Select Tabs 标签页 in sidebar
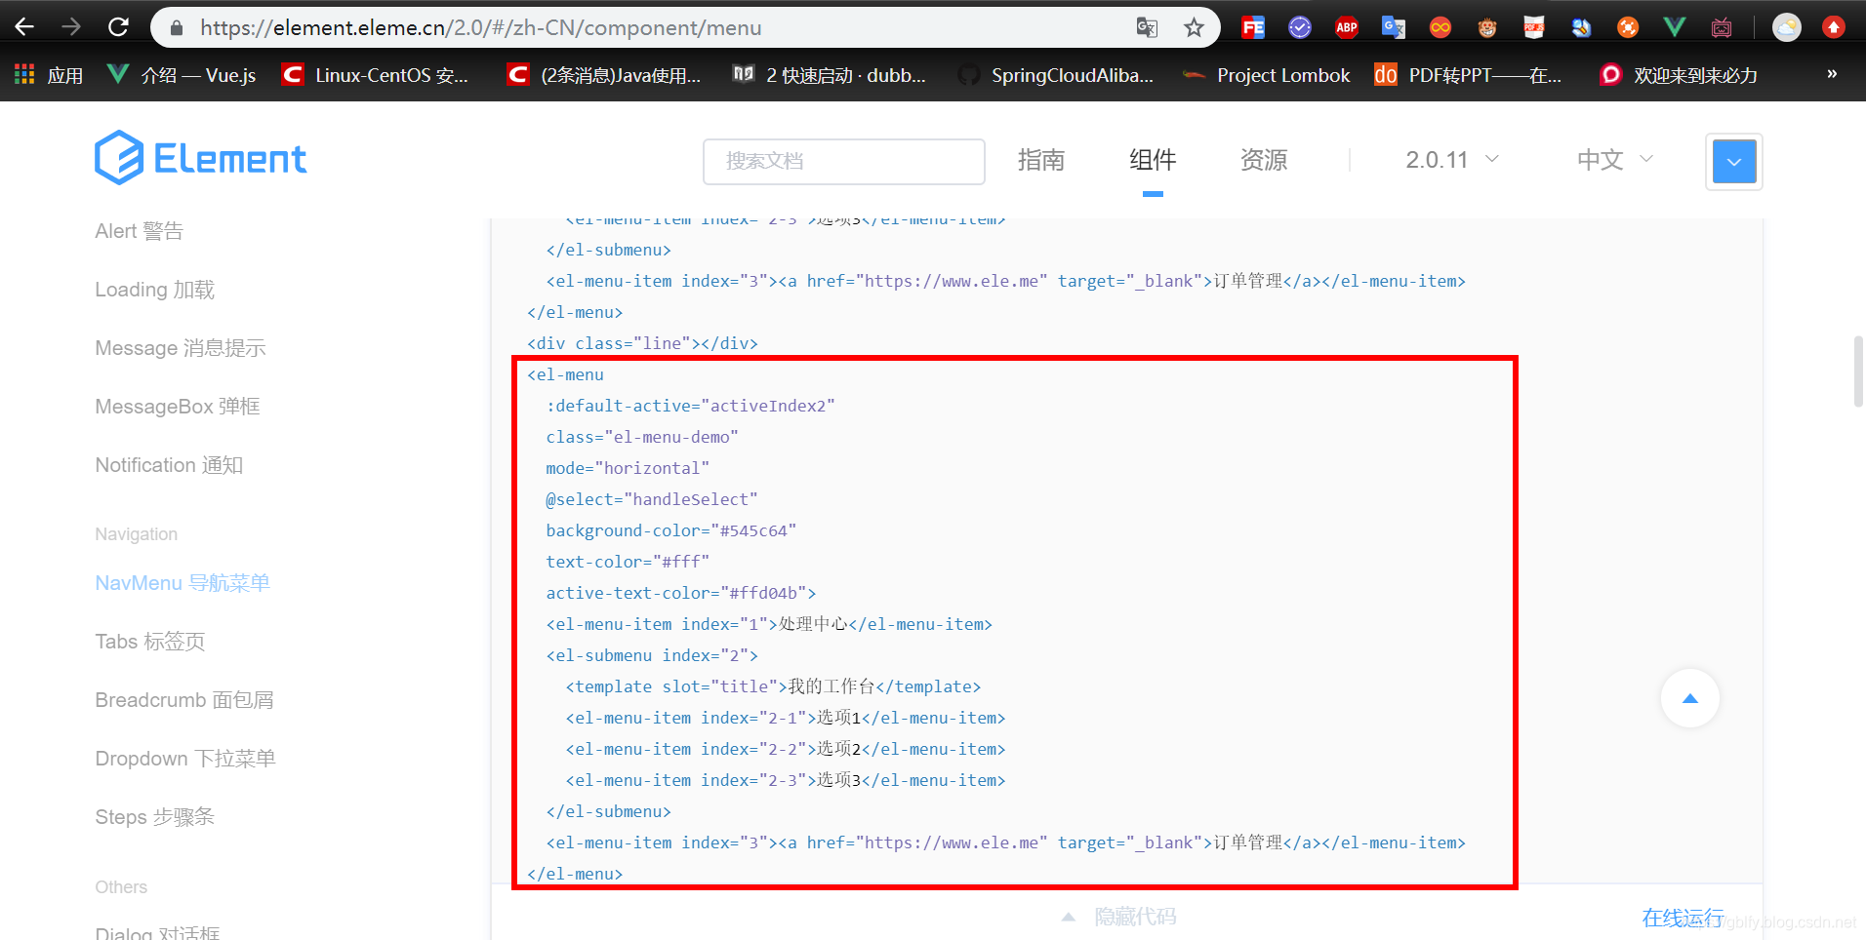The image size is (1866, 940). point(150,642)
